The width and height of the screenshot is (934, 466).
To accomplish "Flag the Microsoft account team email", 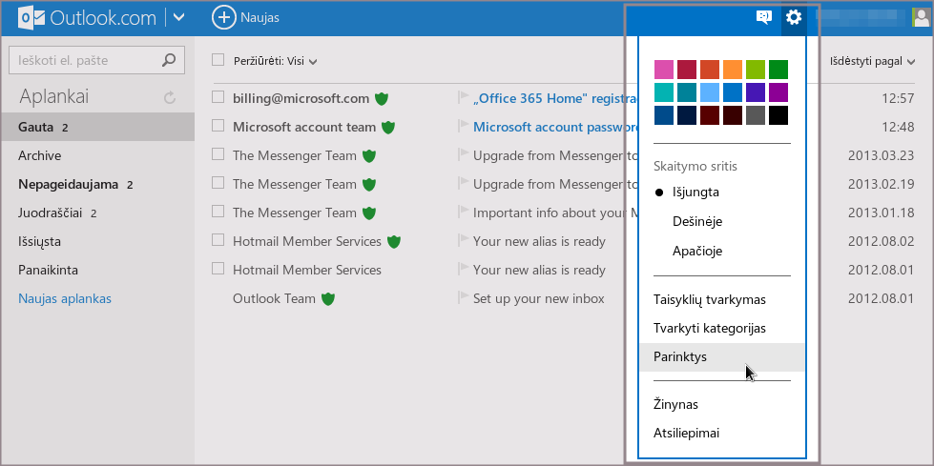I will click(x=464, y=127).
